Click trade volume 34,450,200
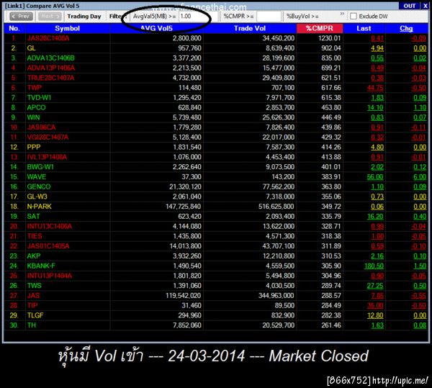The width and height of the screenshot is (432, 388). coord(278,38)
